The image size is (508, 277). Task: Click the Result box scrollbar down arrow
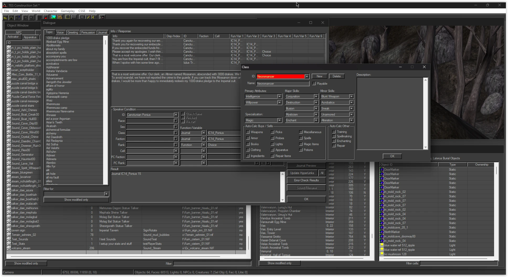[283, 200]
